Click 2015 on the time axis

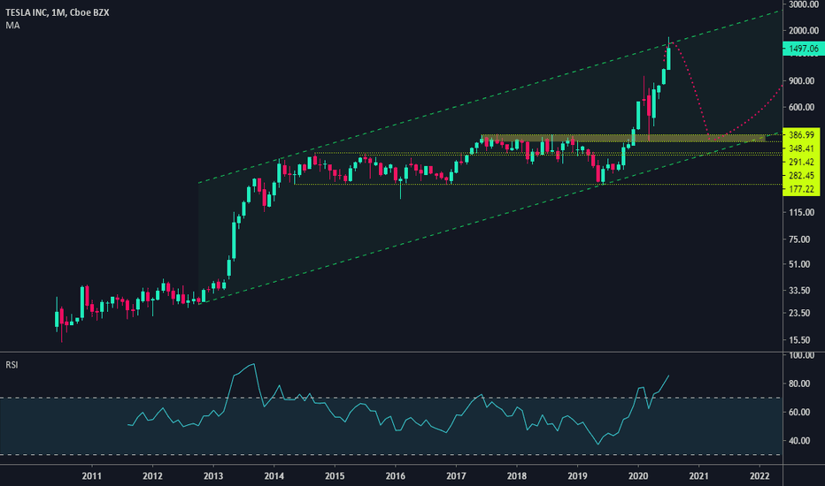335,476
